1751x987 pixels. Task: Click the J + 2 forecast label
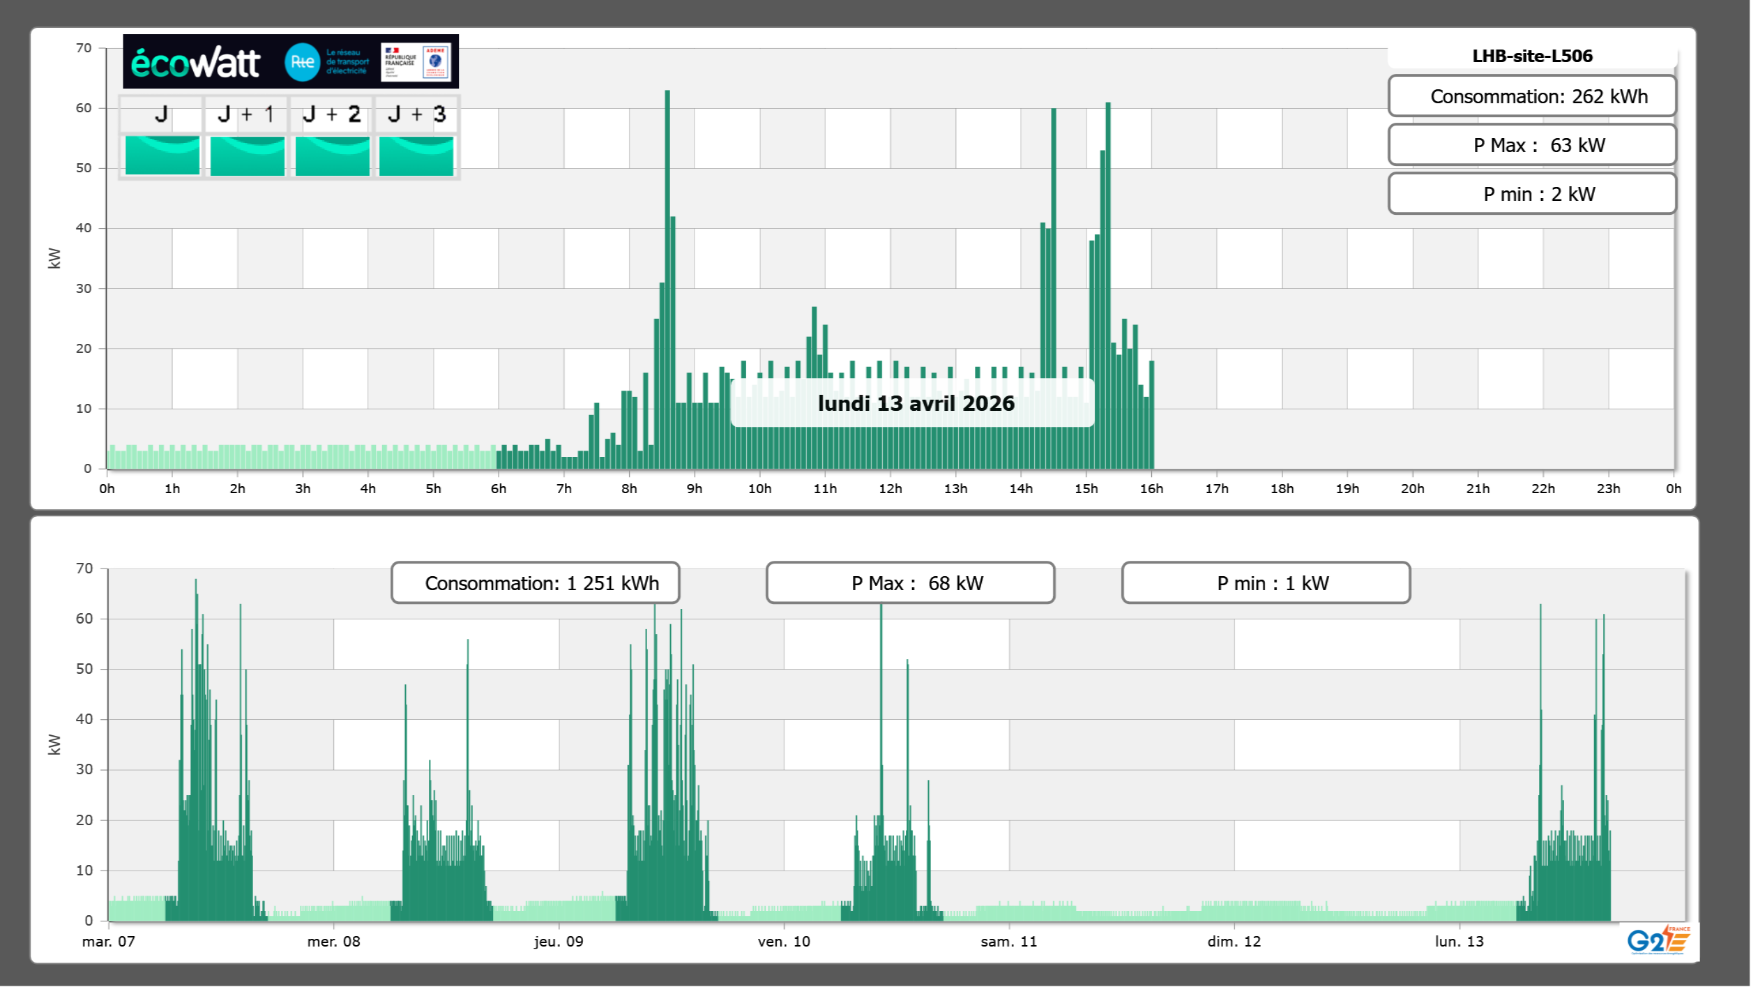click(x=332, y=114)
